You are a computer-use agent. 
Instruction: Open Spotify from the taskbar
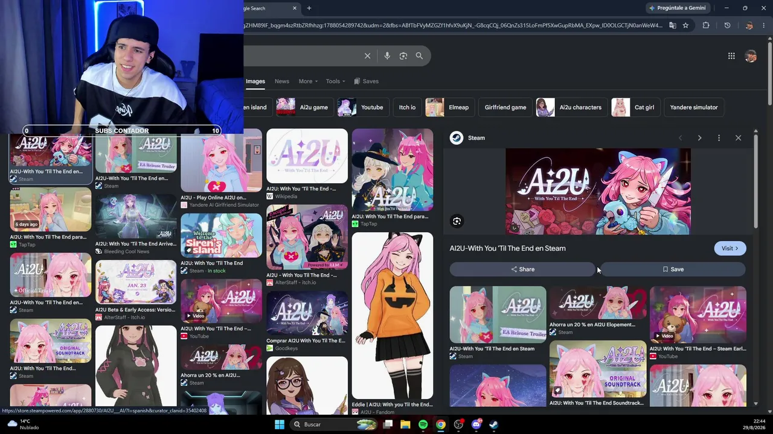click(423, 424)
